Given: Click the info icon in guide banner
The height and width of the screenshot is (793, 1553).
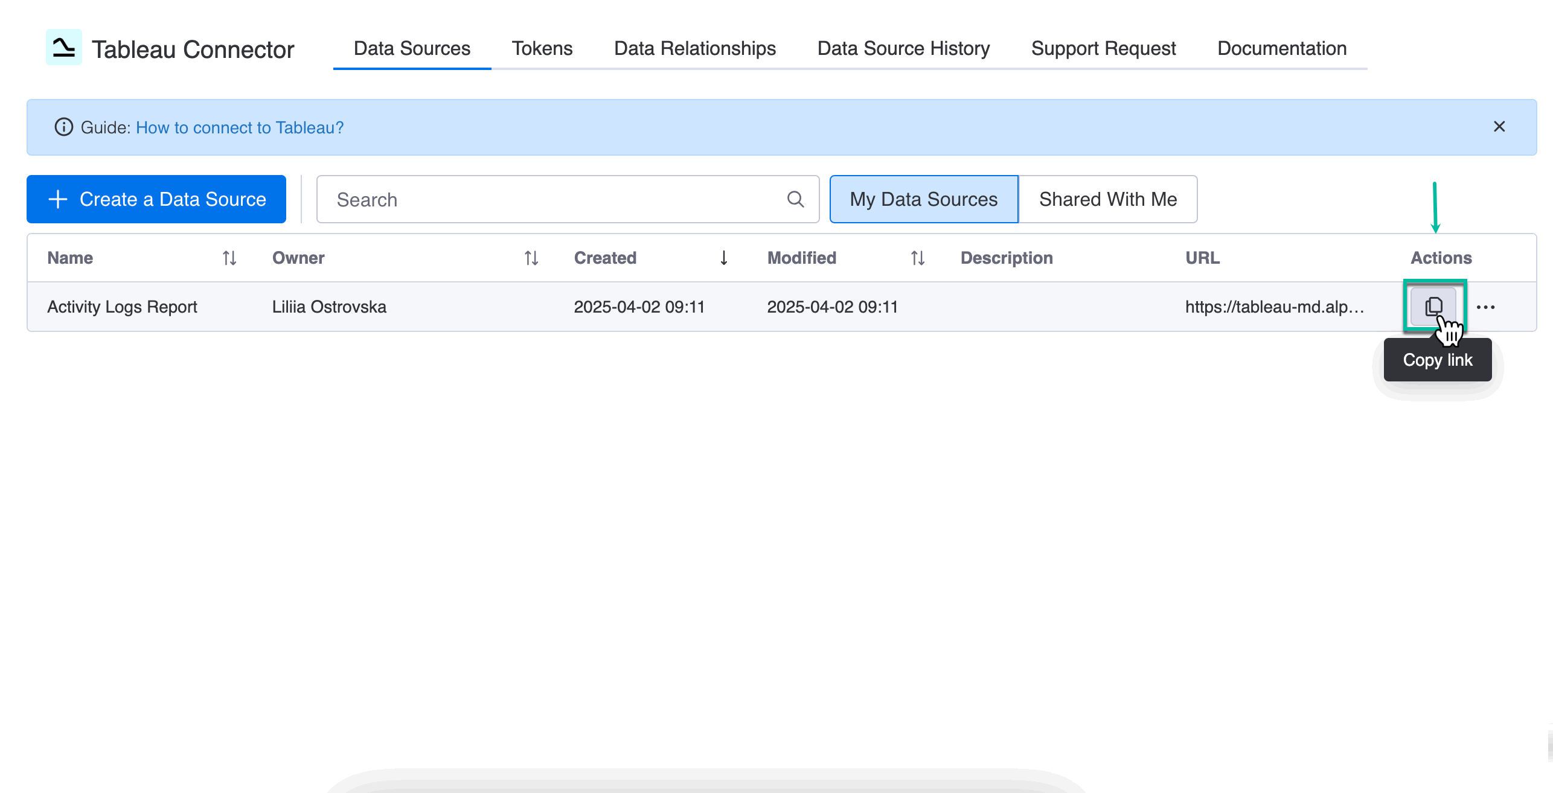Looking at the screenshot, I should [x=63, y=127].
